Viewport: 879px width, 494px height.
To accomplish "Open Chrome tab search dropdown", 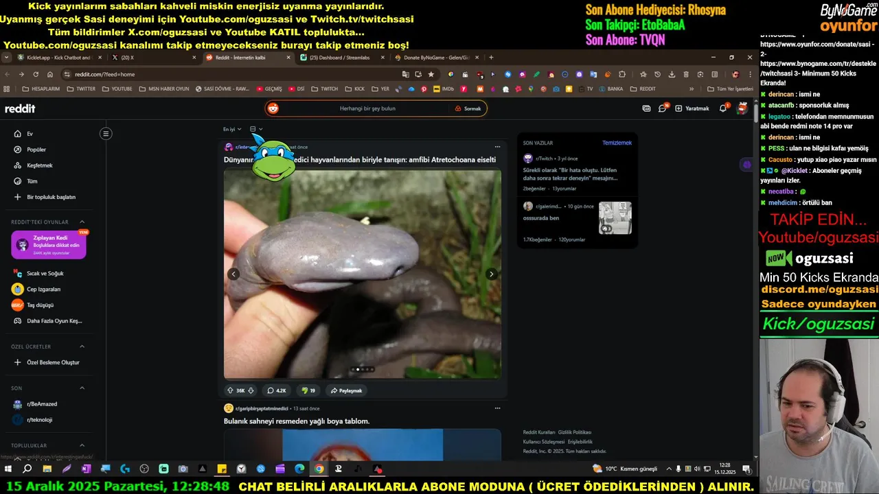I will pos(6,58).
